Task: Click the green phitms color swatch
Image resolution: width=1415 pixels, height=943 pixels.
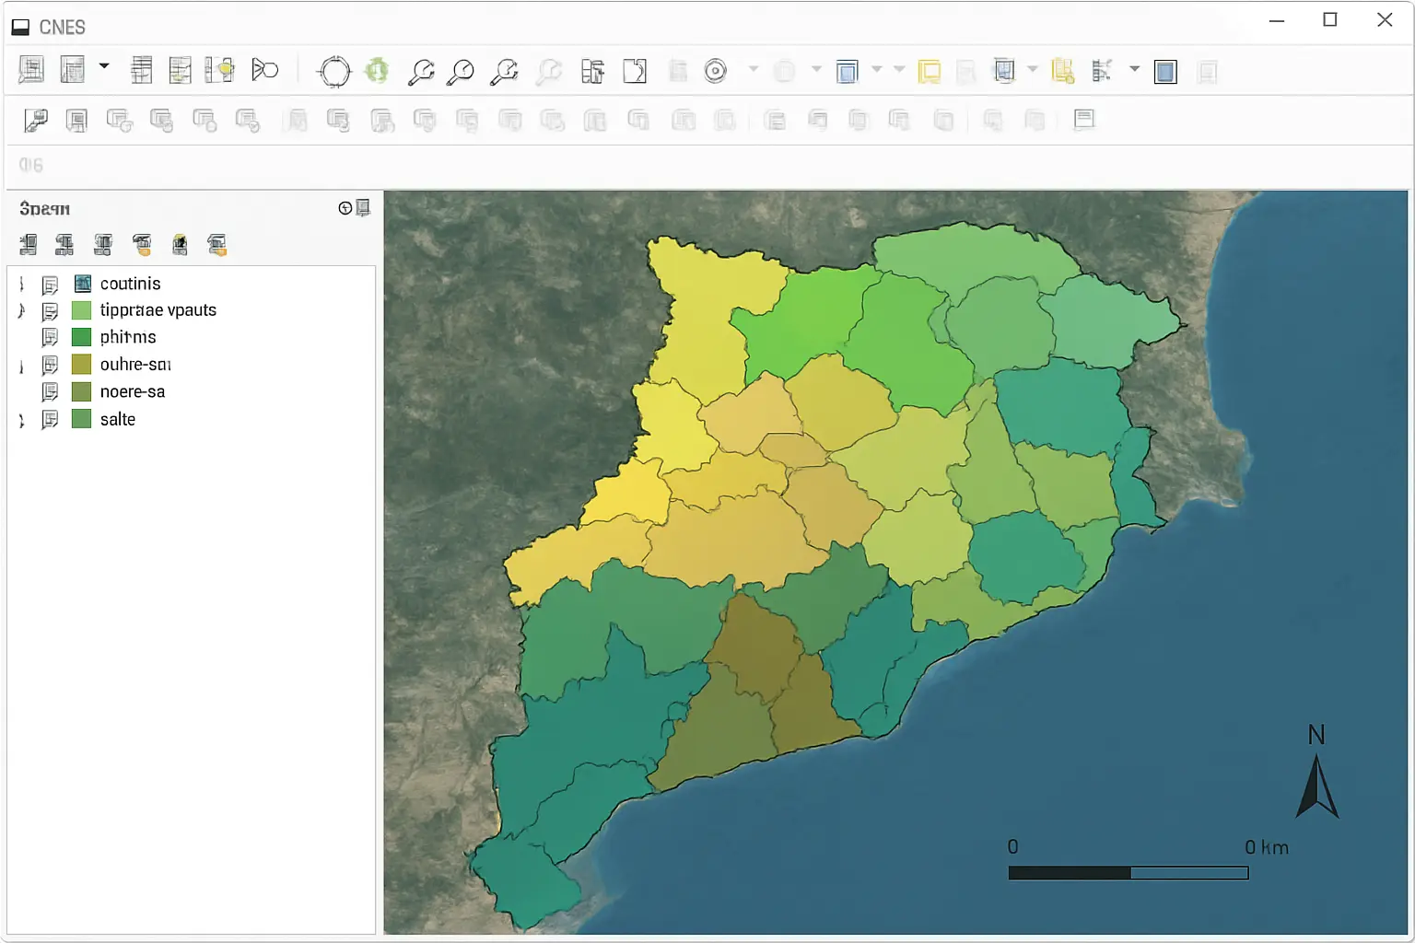Action: point(82,337)
